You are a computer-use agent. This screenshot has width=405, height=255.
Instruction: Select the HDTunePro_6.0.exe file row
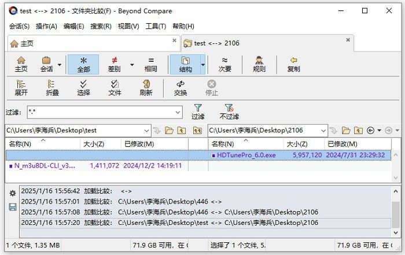(242, 155)
